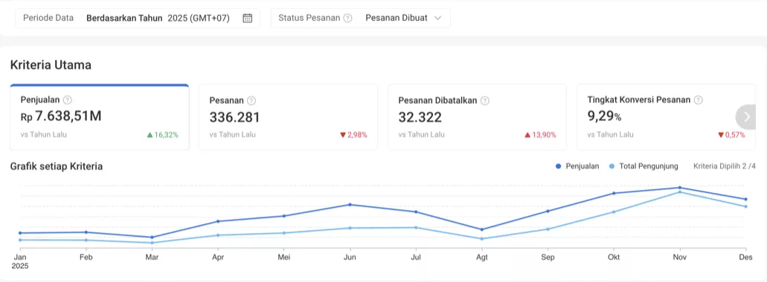
Task: Click the Kriteria Utama heading
Action: coord(51,65)
